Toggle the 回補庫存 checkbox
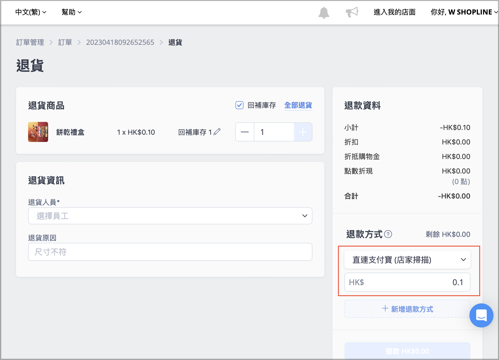 239,105
